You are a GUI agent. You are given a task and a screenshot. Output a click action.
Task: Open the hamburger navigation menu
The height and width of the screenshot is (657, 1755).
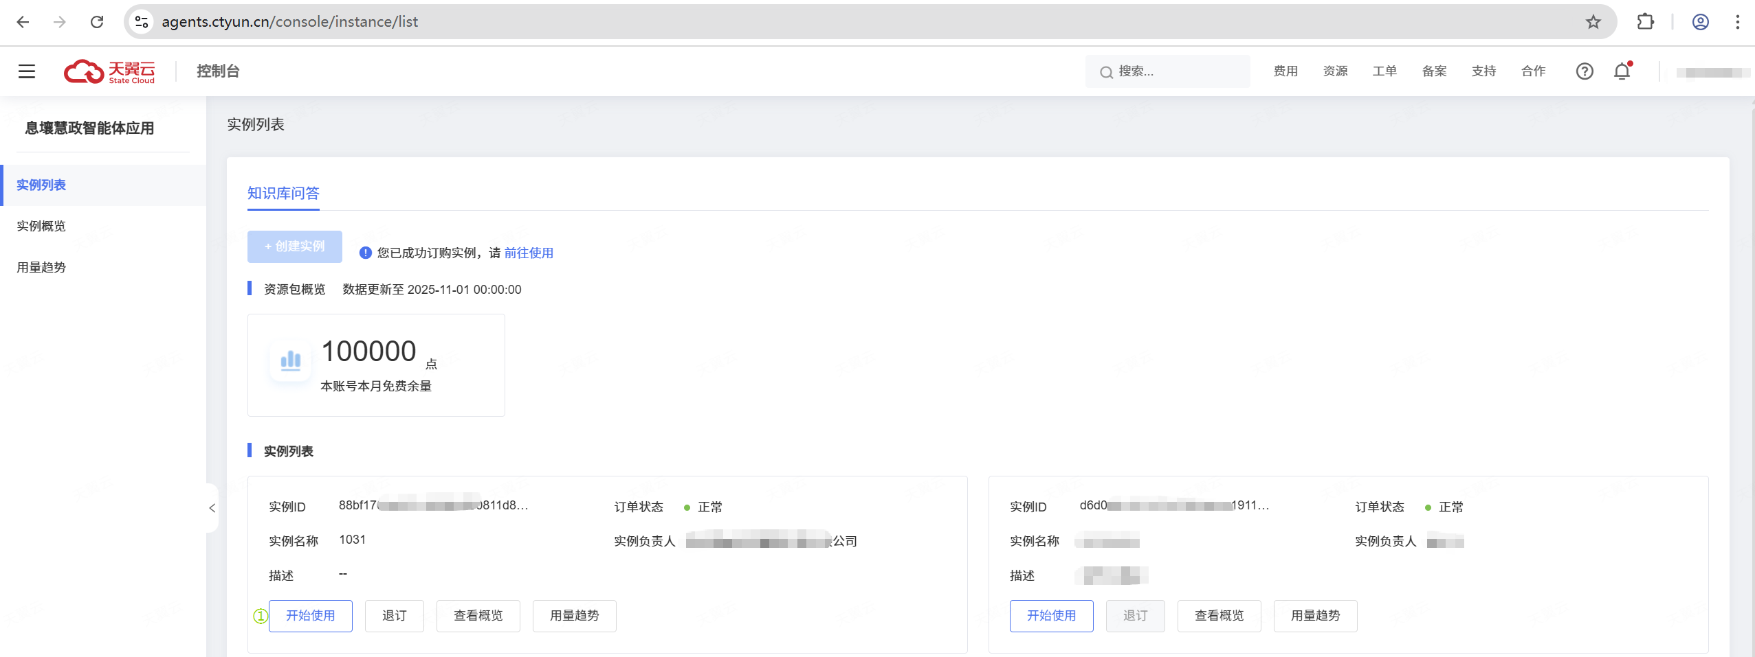click(27, 71)
